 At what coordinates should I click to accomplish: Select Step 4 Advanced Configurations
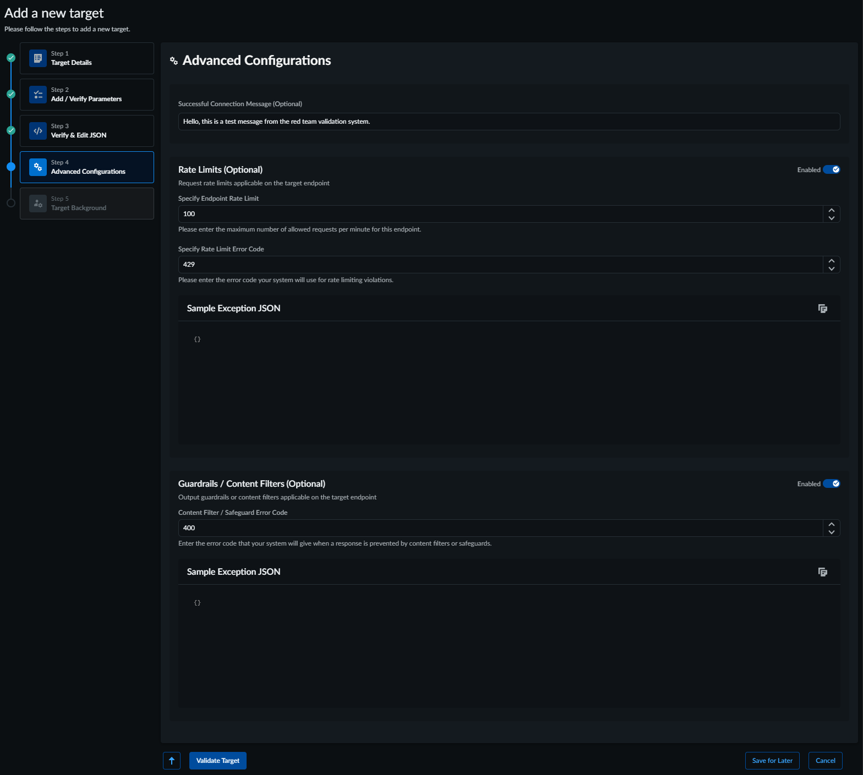(x=87, y=167)
